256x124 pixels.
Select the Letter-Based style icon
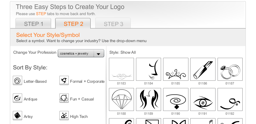(x=17, y=80)
